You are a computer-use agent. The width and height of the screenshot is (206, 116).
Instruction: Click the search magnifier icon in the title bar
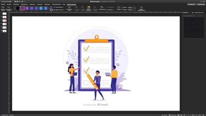pyautogui.click(x=201, y=2)
